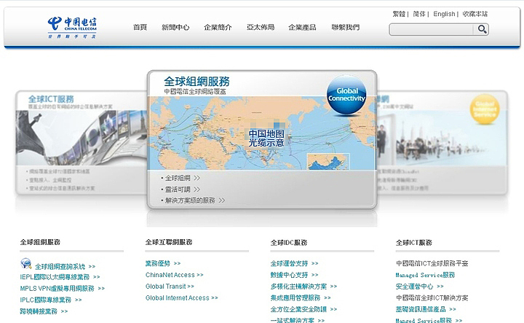Click the 全球ICT服務 column heading at bottom

click(x=414, y=242)
